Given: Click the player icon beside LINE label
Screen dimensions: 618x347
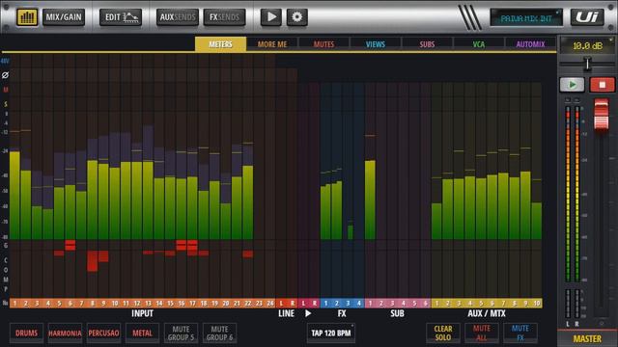Looking at the screenshot, I should coord(308,313).
